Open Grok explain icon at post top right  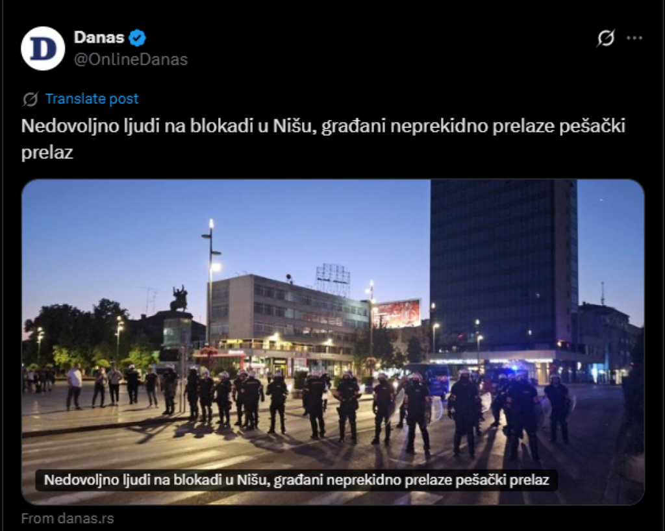click(x=606, y=38)
